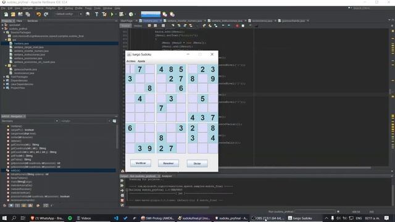395x222 pixels.
Task: Open the Members dropdown in Navigator
Action: pos(30,121)
